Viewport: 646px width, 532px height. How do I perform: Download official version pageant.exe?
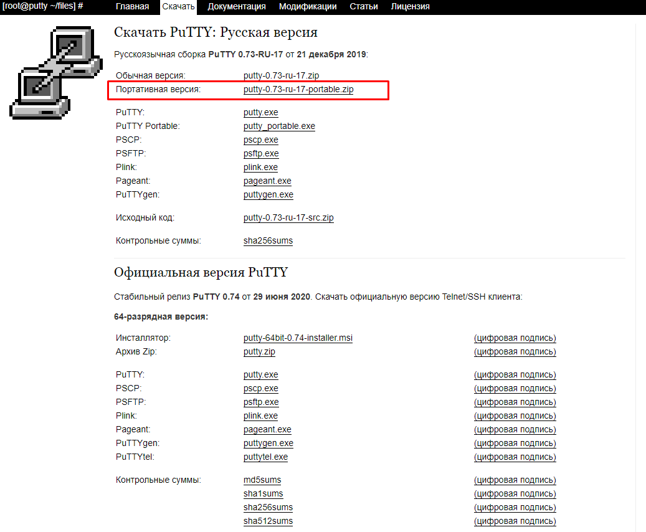point(267,429)
